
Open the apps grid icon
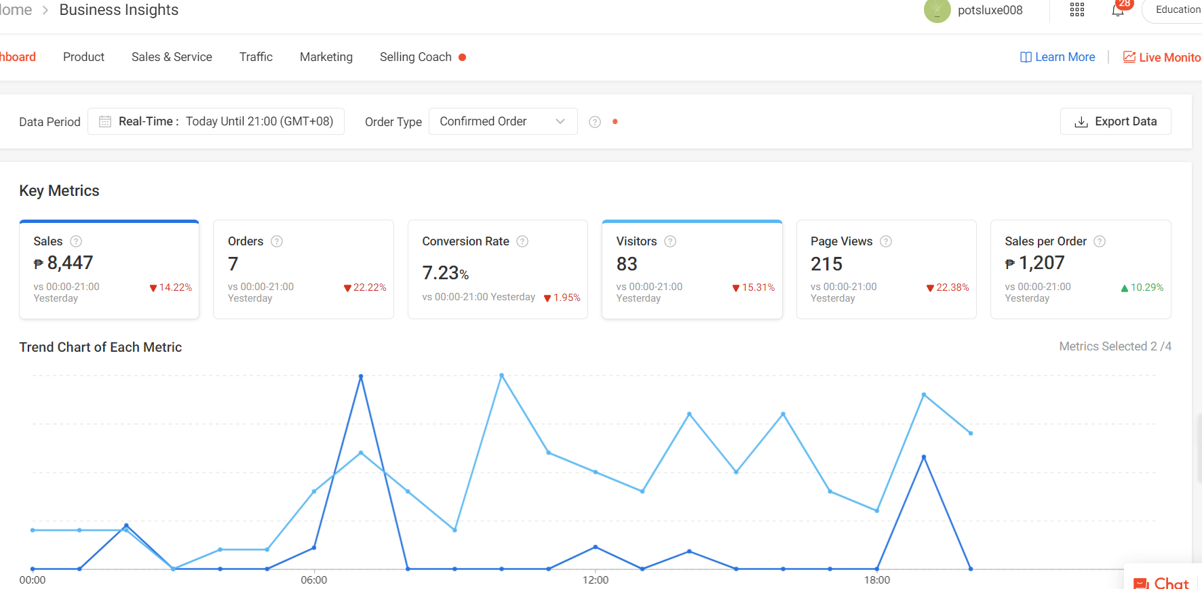(x=1077, y=9)
